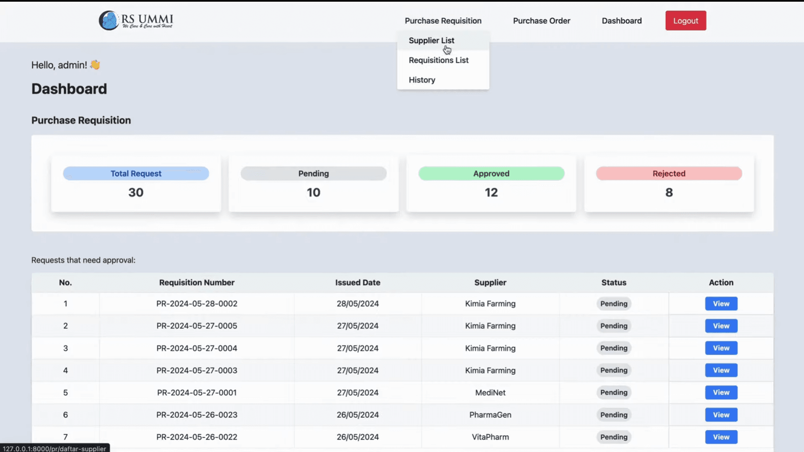Click the Rejected card showing 8
Viewport: 804px width, 452px height.
coord(669,183)
